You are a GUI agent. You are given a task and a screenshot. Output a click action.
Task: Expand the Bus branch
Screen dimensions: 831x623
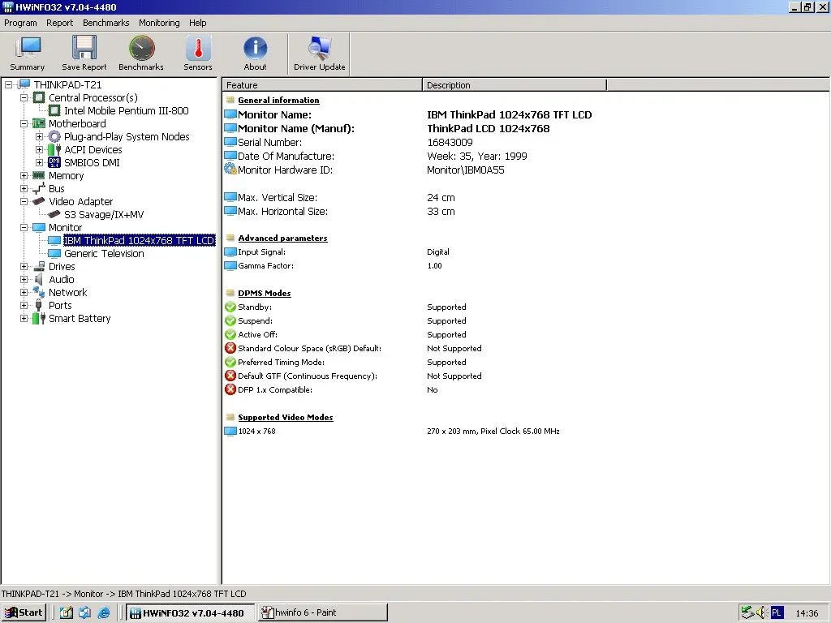tap(24, 188)
